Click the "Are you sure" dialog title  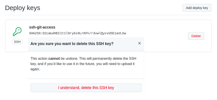tap(72, 44)
